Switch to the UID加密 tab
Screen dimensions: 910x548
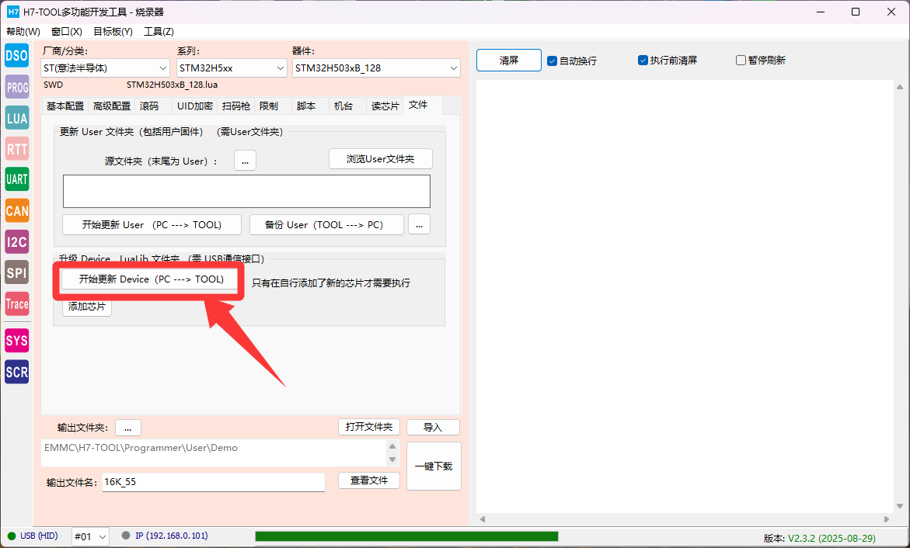195,106
